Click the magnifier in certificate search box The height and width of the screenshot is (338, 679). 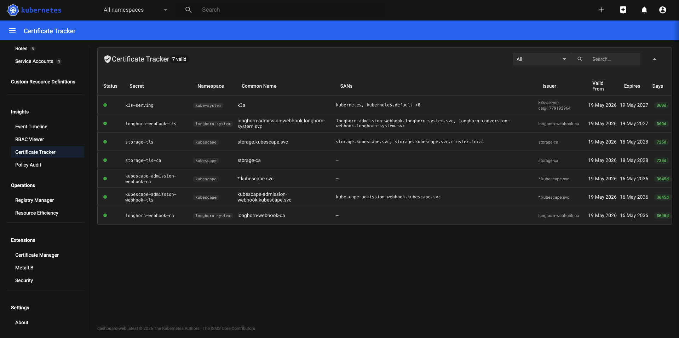[580, 59]
